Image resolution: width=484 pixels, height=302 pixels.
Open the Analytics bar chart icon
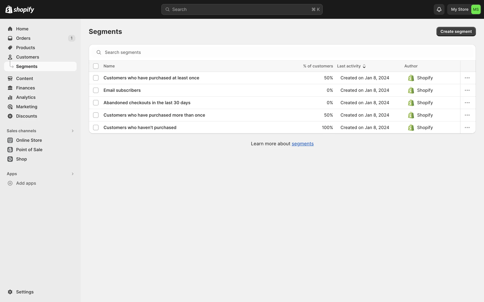coord(10,97)
